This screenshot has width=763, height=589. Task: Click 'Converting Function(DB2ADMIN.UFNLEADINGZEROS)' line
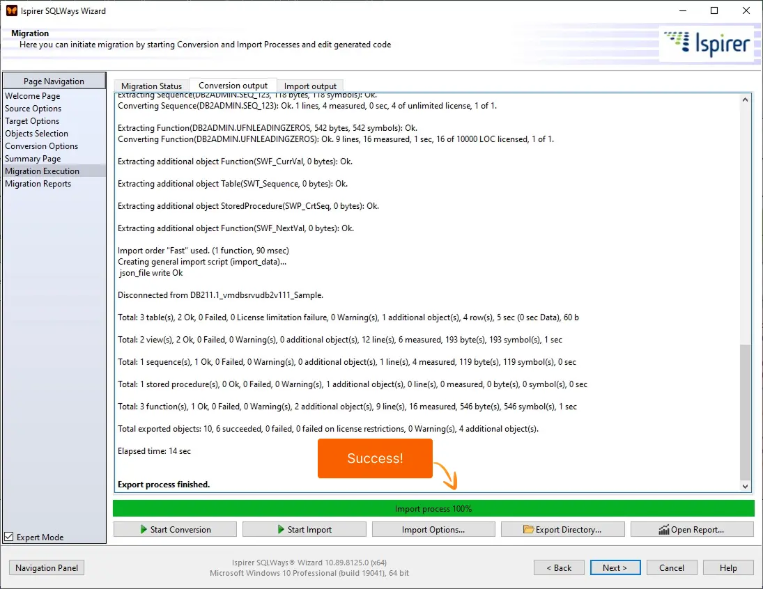tap(336, 139)
